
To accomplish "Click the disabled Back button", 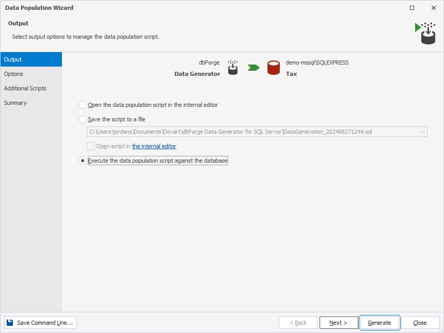I will (298, 323).
